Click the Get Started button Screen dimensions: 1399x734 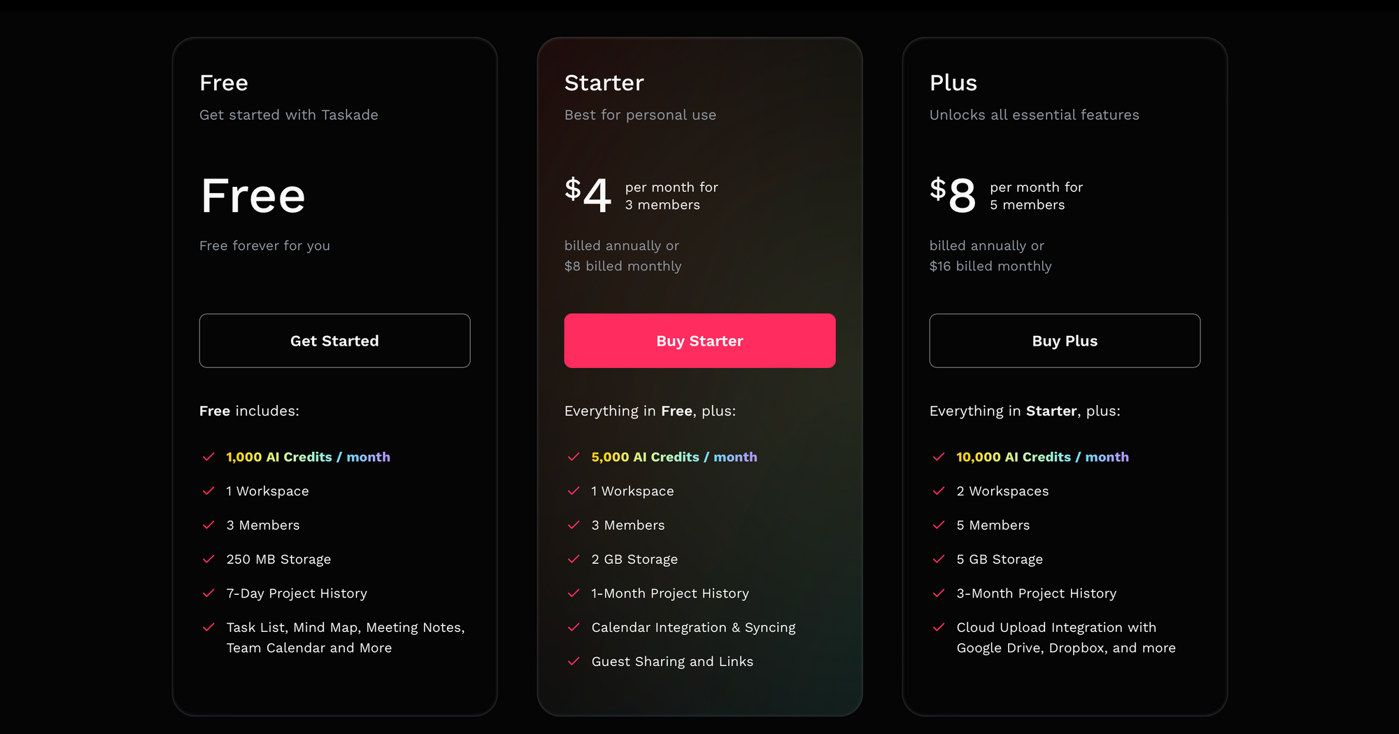click(334, 341)
